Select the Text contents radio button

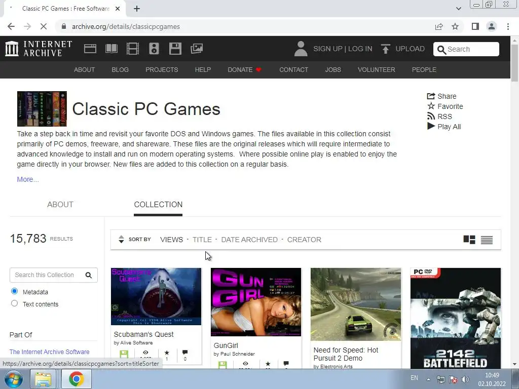click(14, 303)
